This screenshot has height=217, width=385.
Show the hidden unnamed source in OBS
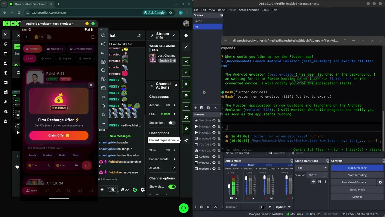pos(214,139)
